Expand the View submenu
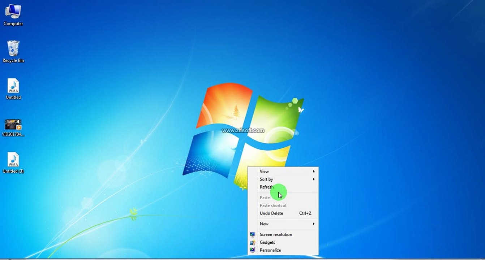The height and width of the screenshot is (260, 485). [283, 172]
